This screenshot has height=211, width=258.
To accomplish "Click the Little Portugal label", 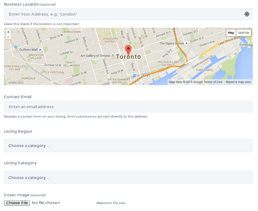I will (53, 72).
